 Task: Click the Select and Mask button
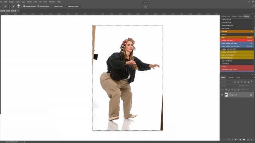coord(73,6)
